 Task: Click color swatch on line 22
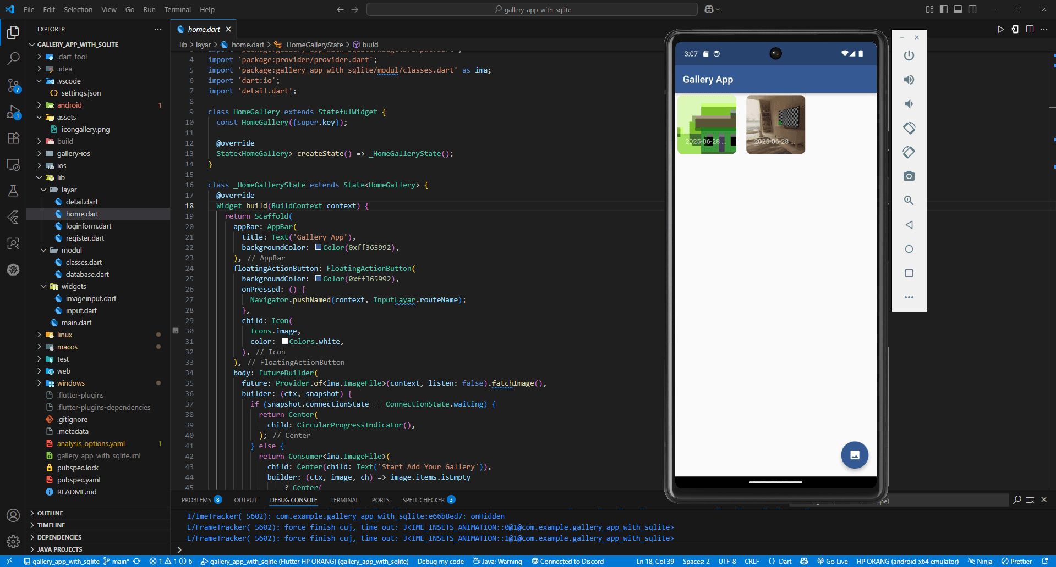pyautogui.click(x=318, y=247)
